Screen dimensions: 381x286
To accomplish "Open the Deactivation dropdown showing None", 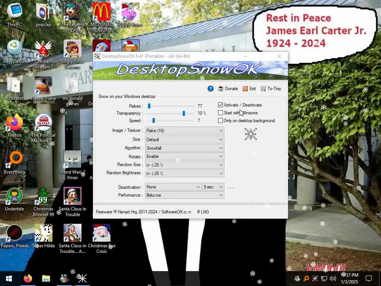I will [x=173, y=187].
